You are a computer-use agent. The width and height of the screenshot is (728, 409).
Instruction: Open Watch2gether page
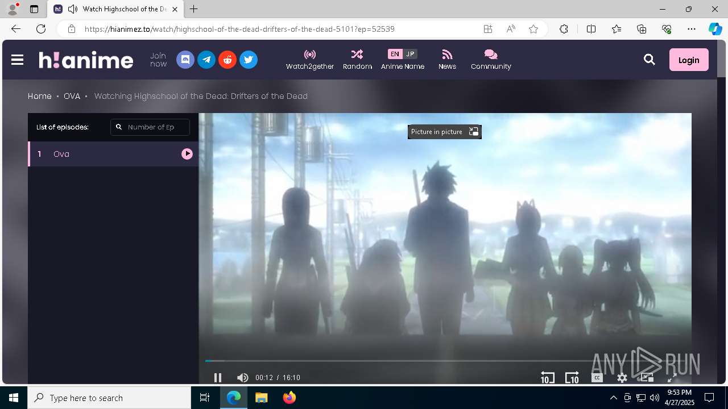pos(310,60)
